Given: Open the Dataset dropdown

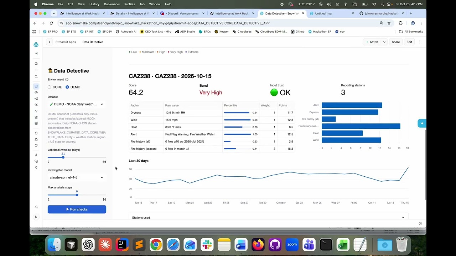Looking at the screenshot, I should pos(77,104).
